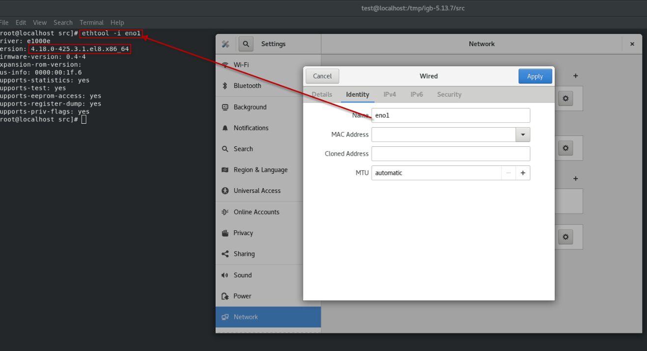
Task: Click the Power icon in sidebar
Action: tap(225, 296)
